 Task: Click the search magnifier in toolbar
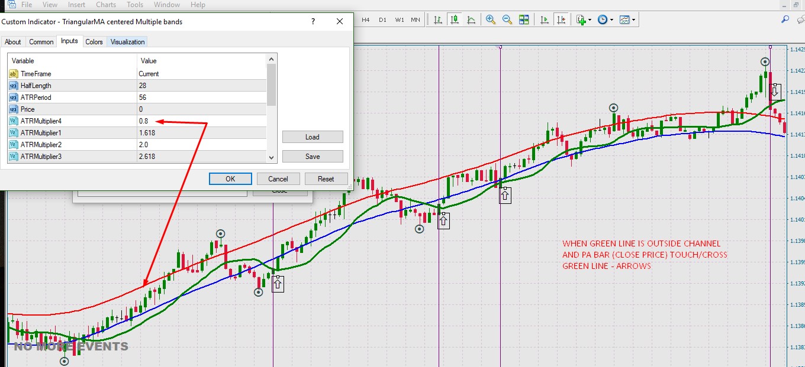coord(785,20)
